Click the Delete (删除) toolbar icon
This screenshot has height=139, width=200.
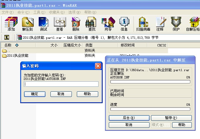tap(76, 24)
